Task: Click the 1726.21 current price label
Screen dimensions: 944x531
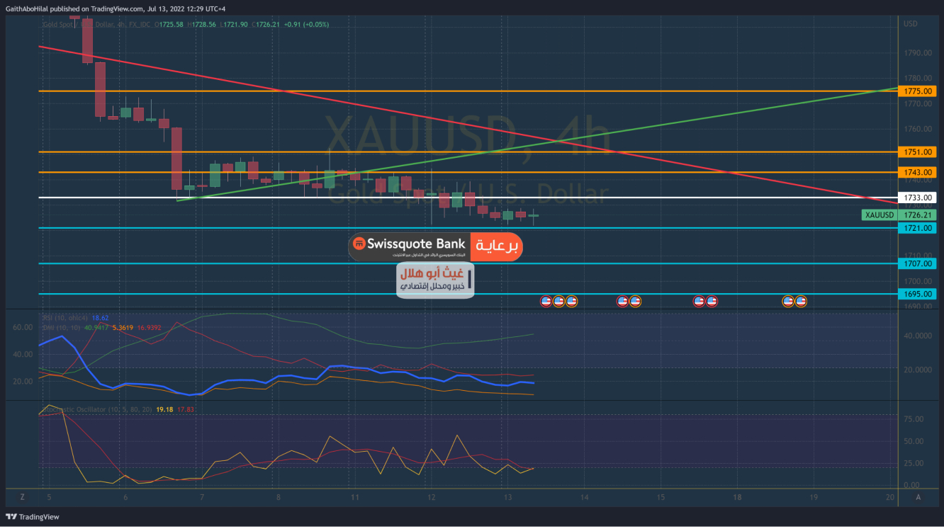Action: 916,215
